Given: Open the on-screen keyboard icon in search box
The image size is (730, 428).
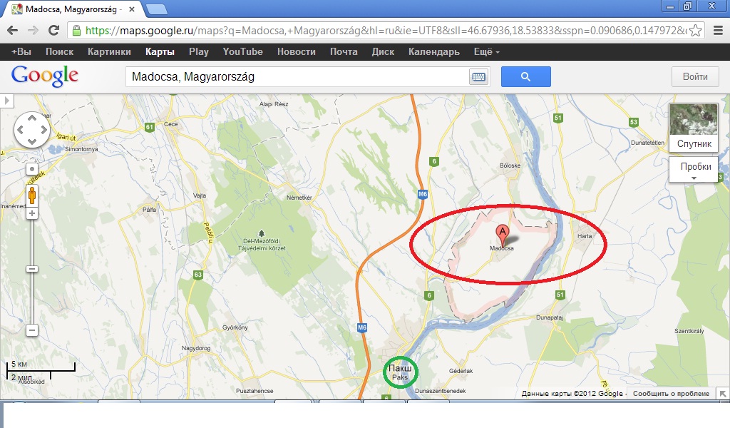Looking at the screenshot, I should [478, 77].
